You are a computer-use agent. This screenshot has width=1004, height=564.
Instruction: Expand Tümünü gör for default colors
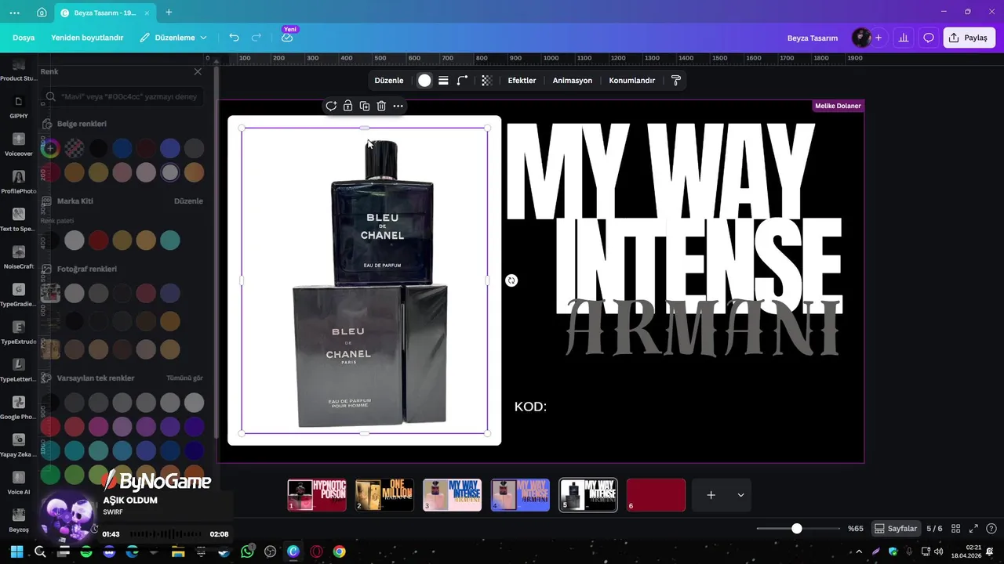tap(184, 378)
